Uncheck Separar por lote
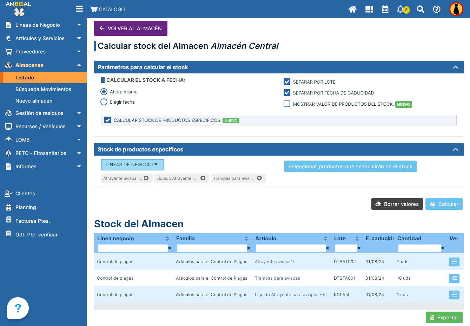 [287, 82]
